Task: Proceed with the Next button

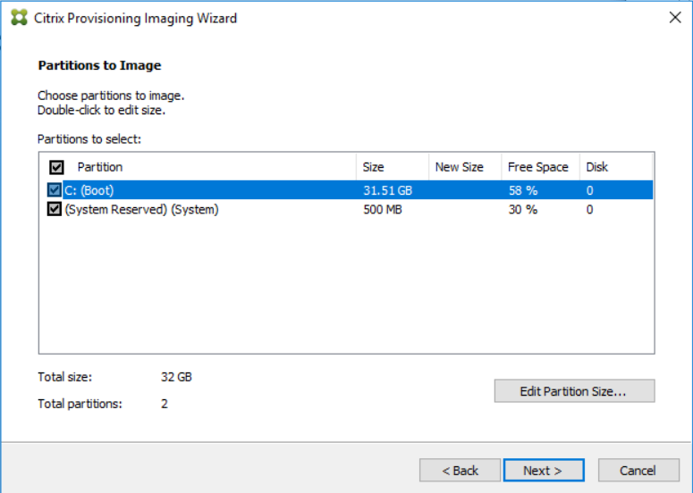Action: (x=544, y=471)
